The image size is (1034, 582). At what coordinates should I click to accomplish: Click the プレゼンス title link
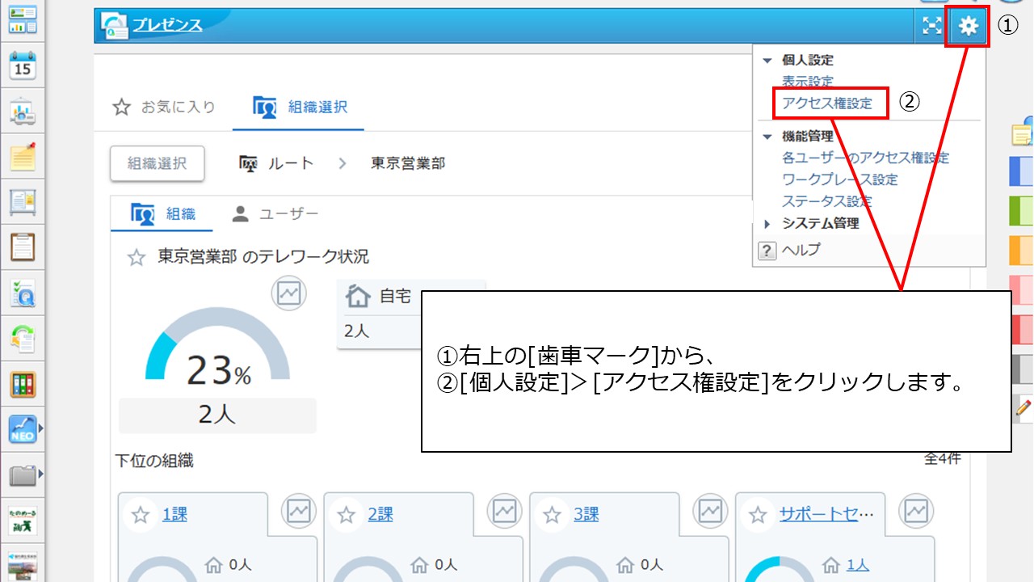(166, 25)
